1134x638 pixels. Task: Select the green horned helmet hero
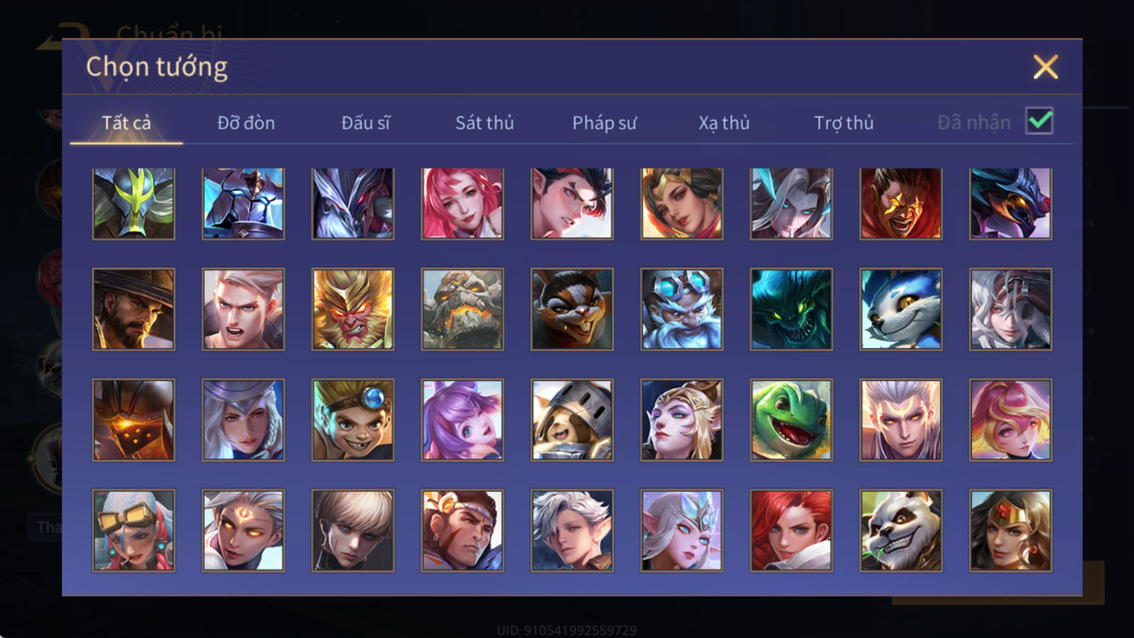133,203
